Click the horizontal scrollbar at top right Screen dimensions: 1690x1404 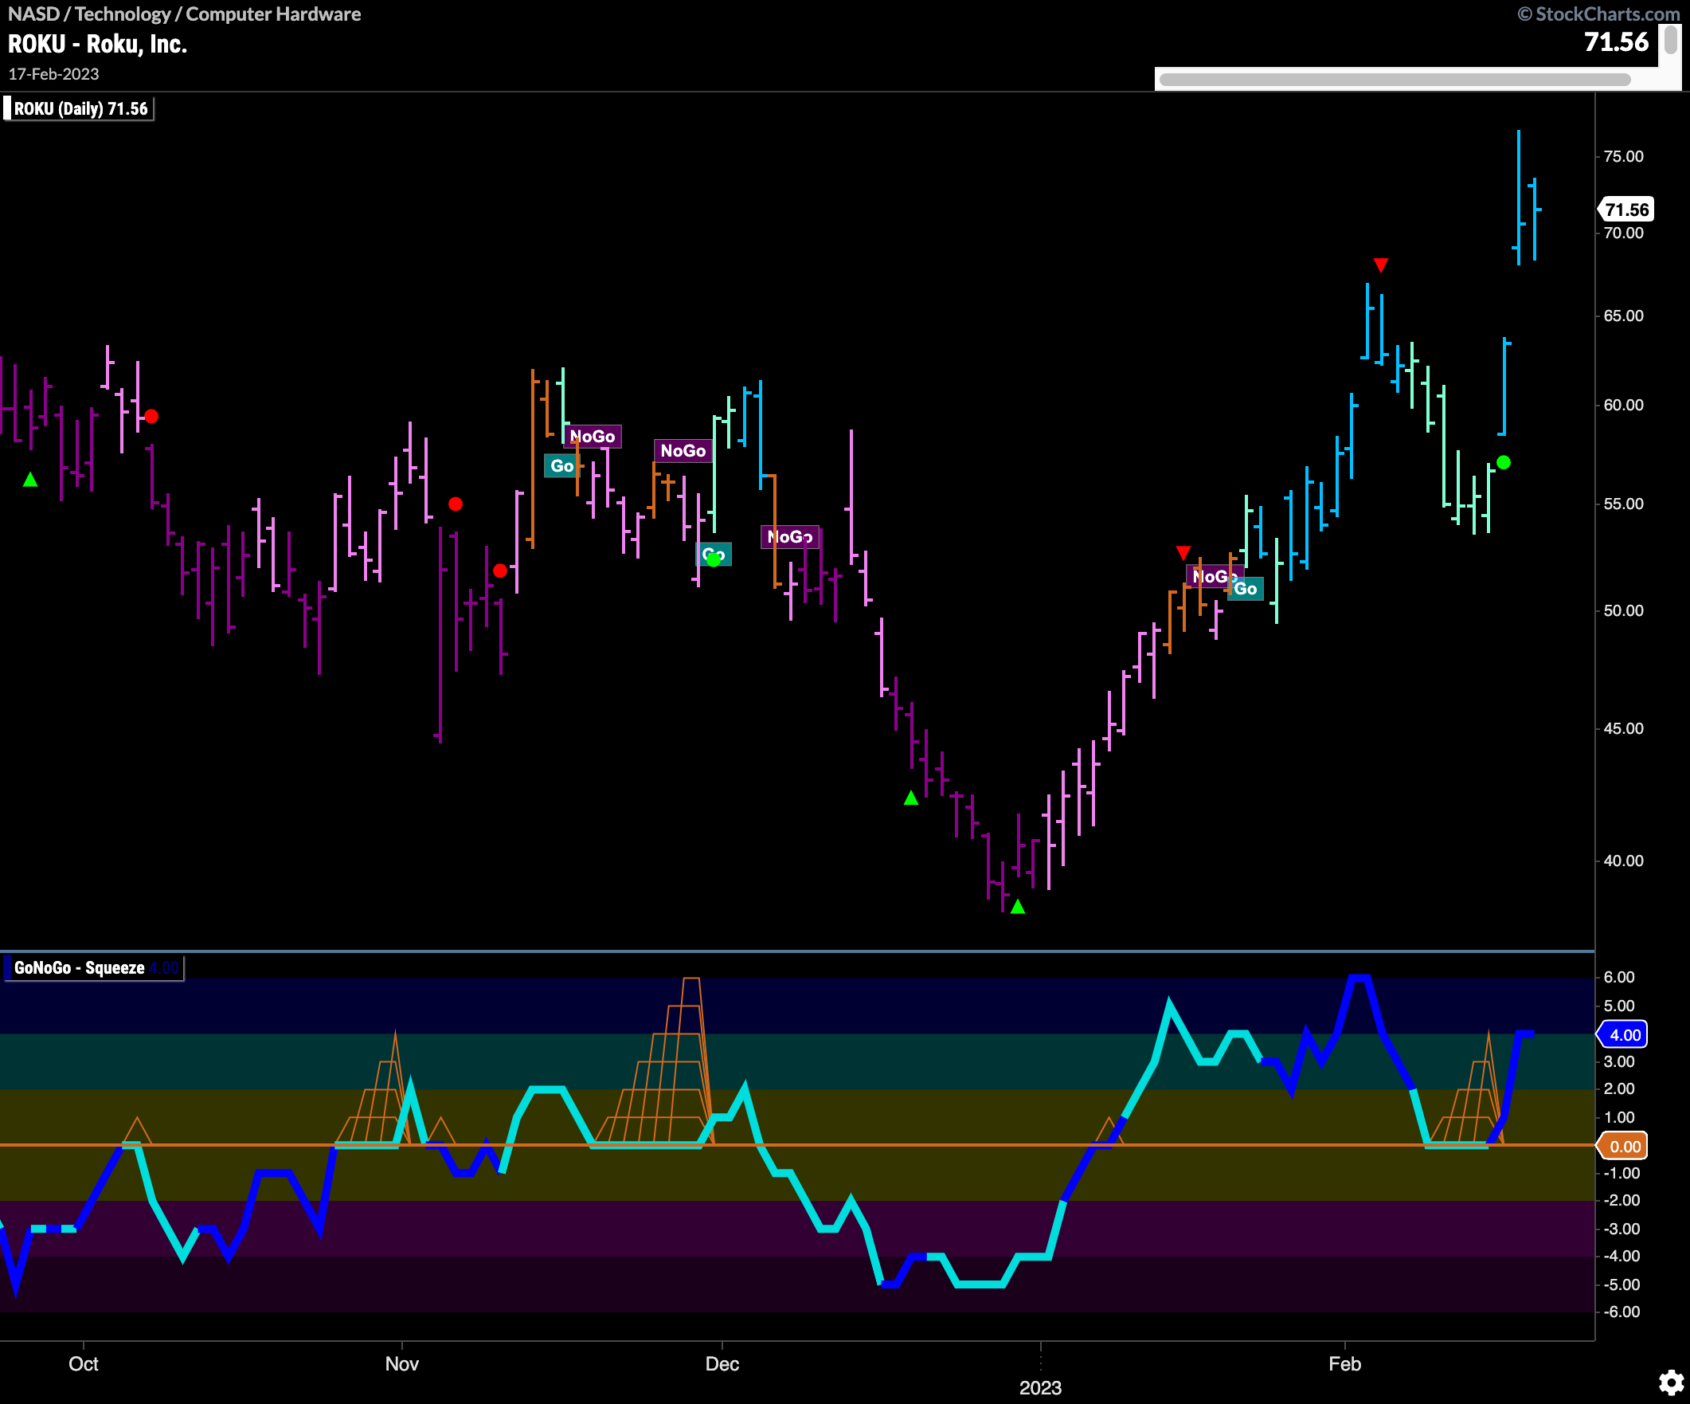(1395, 79)
